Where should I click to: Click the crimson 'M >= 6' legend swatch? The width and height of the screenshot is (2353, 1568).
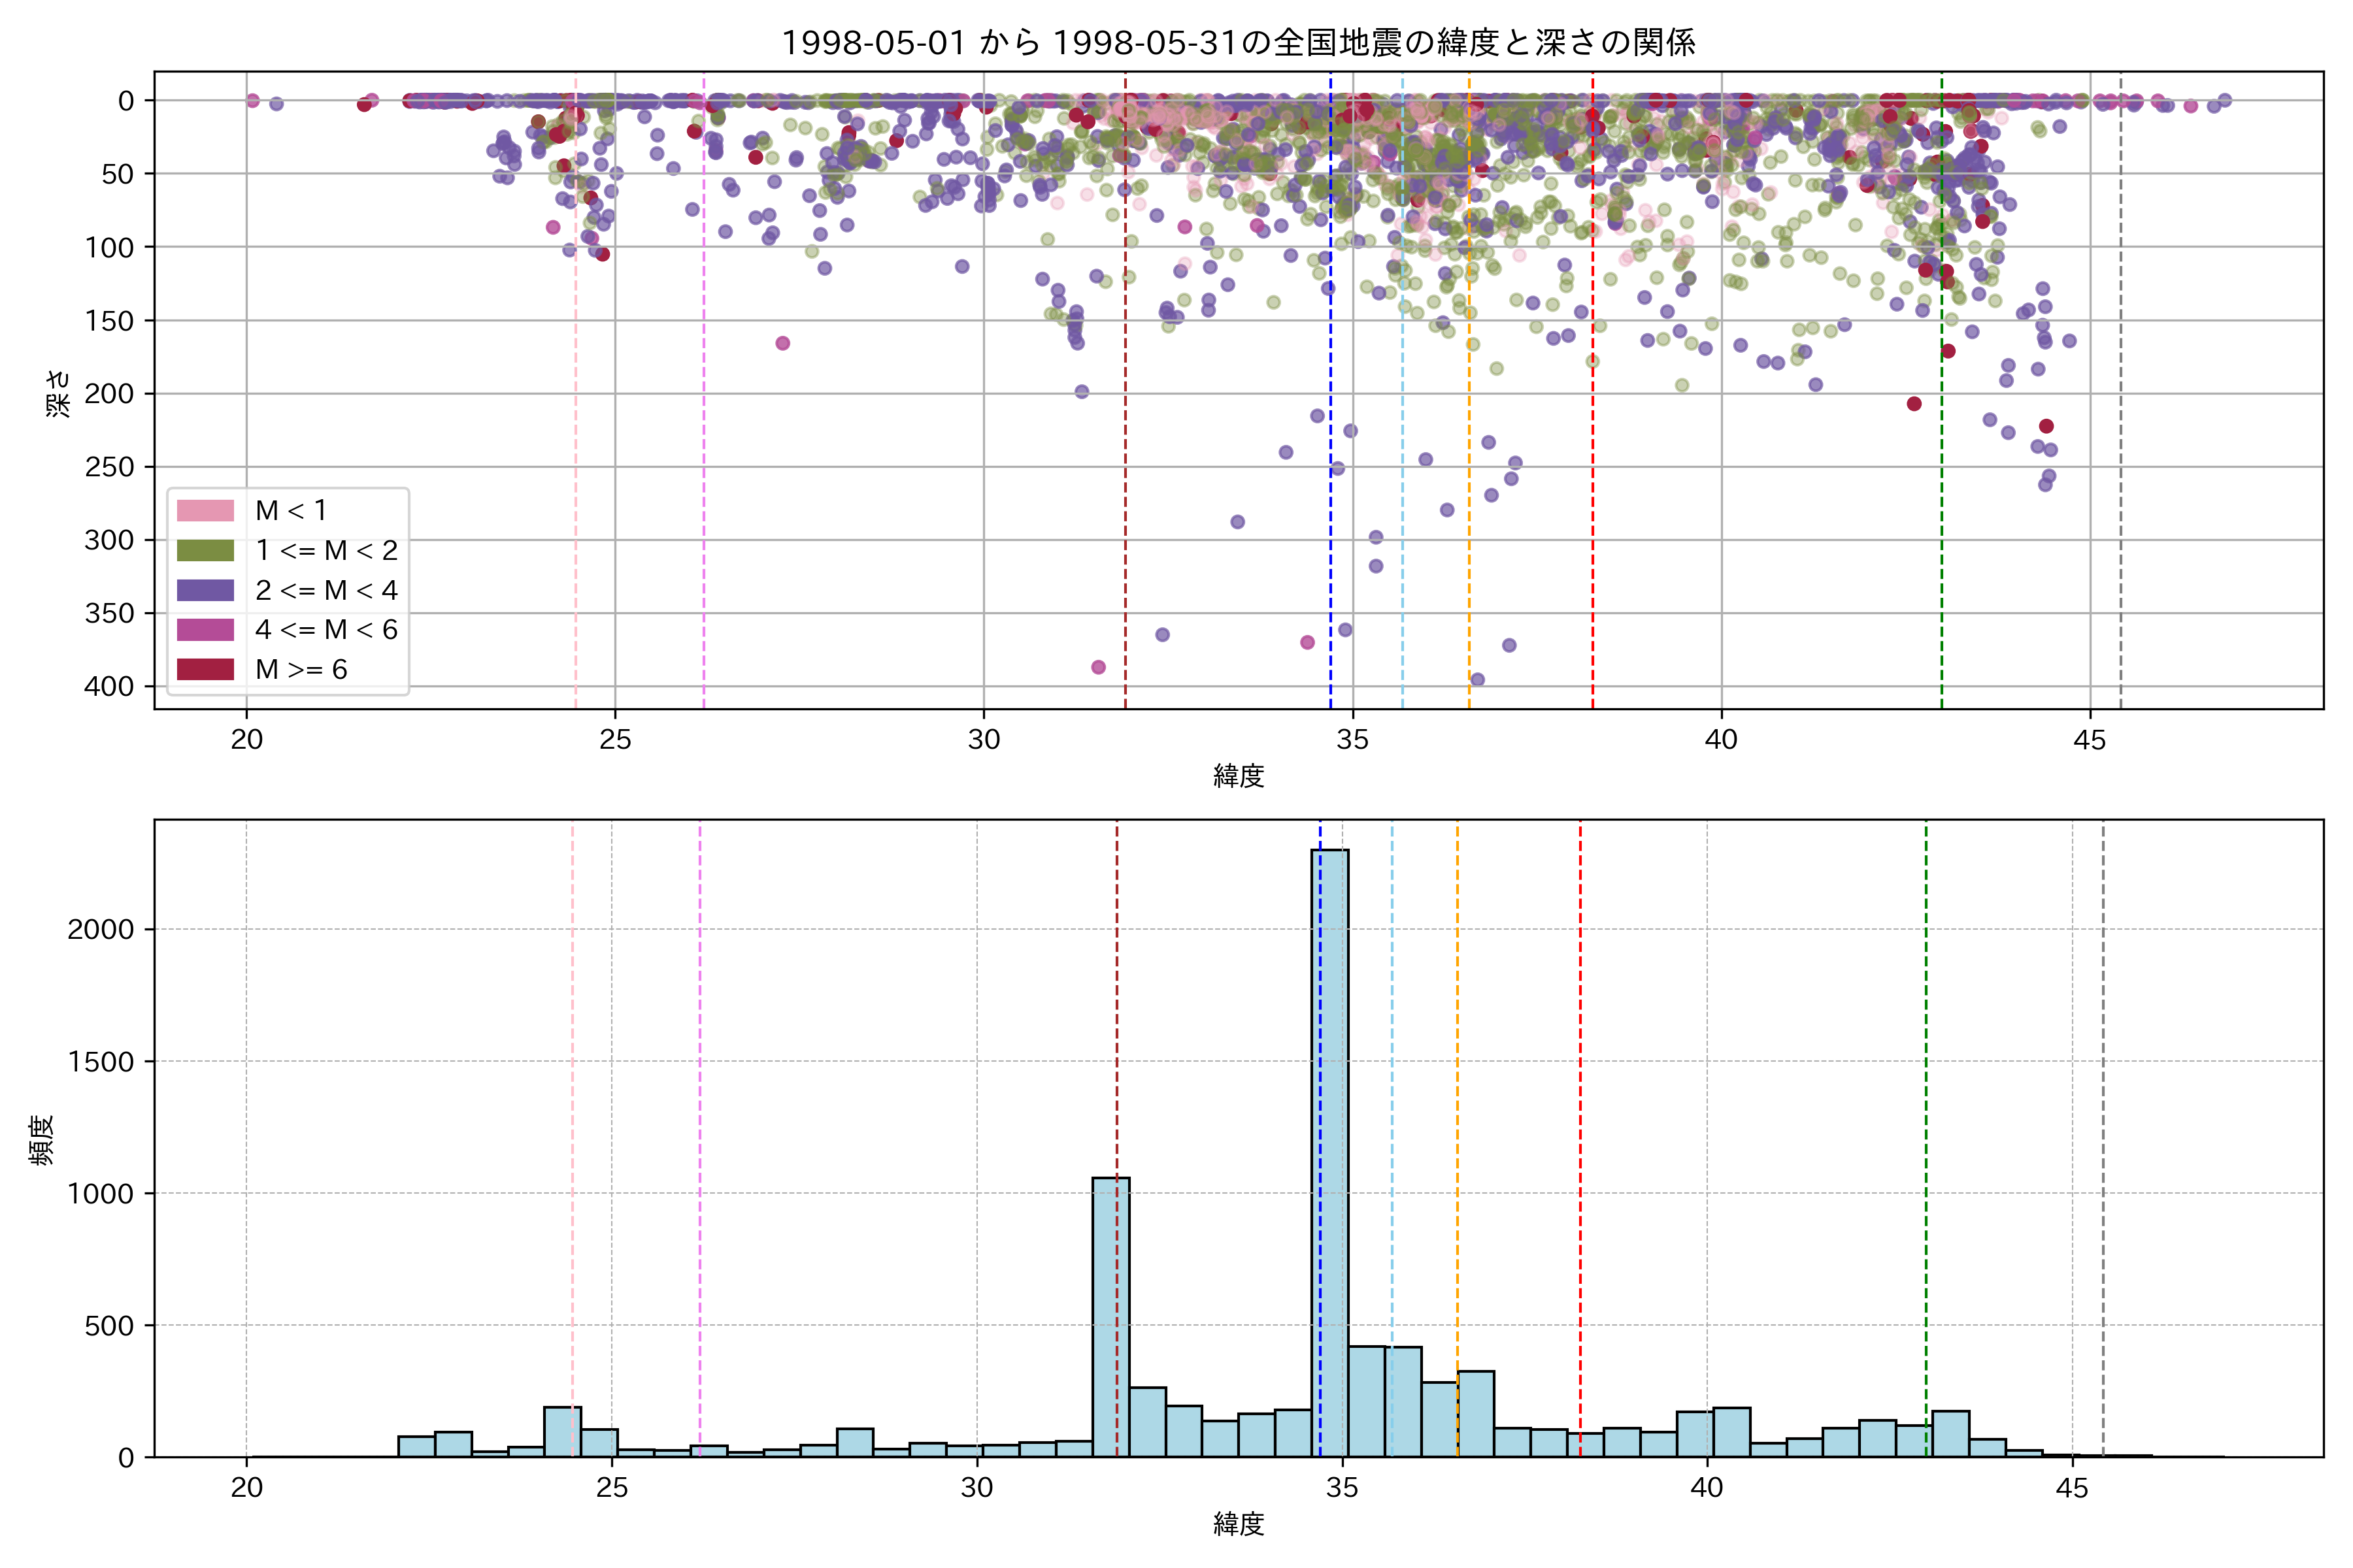(x=205, y=669)
